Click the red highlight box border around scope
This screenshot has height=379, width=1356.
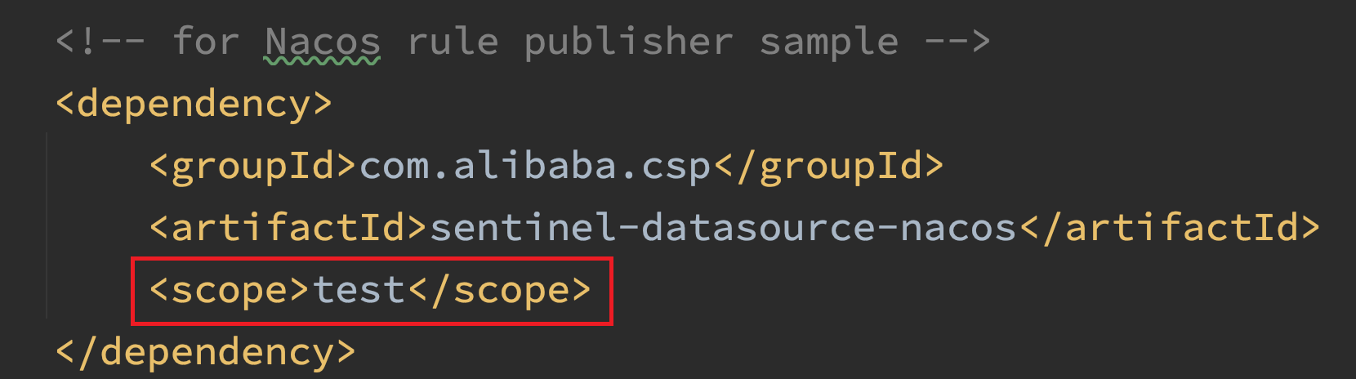(372, 260)
